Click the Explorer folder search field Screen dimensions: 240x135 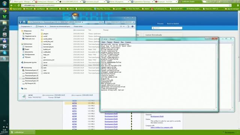coord(120,22)
